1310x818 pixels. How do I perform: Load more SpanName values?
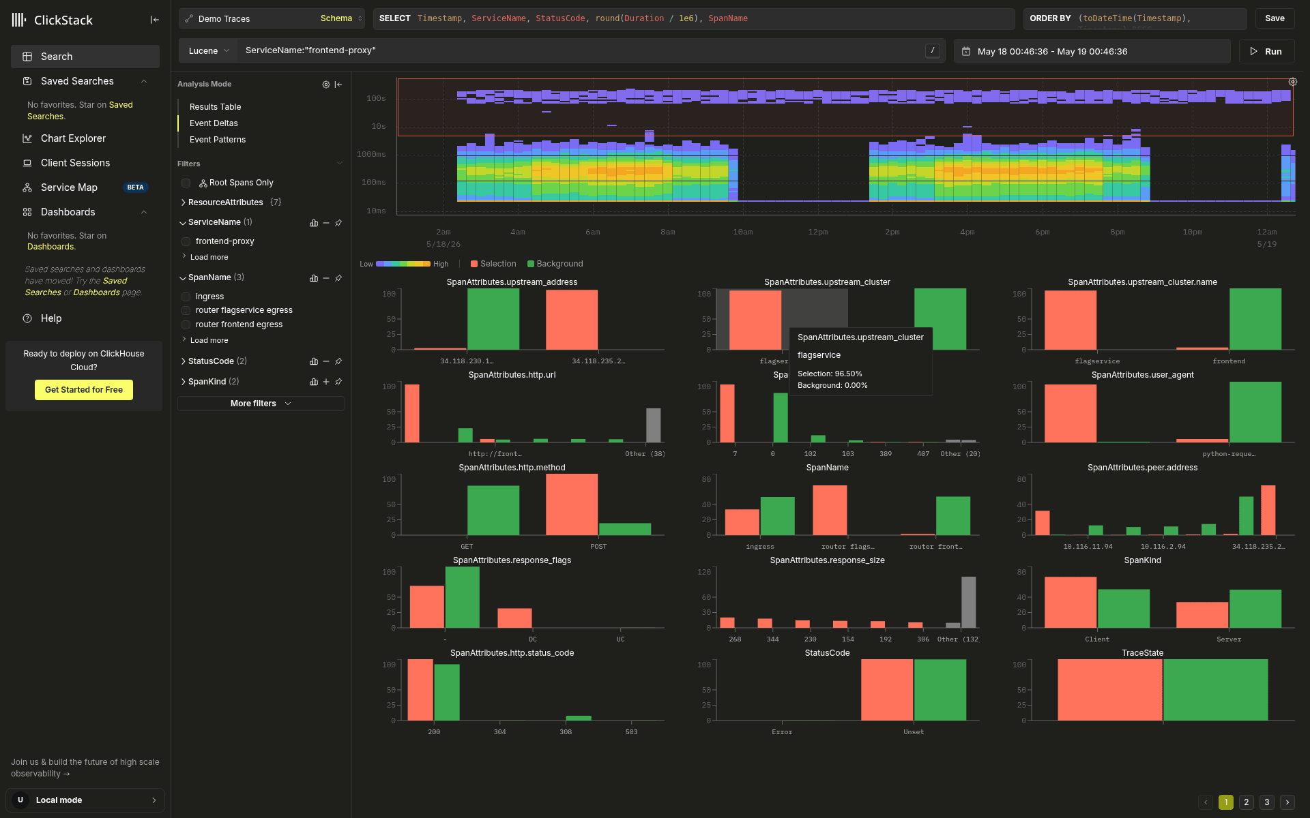point(209,340)
